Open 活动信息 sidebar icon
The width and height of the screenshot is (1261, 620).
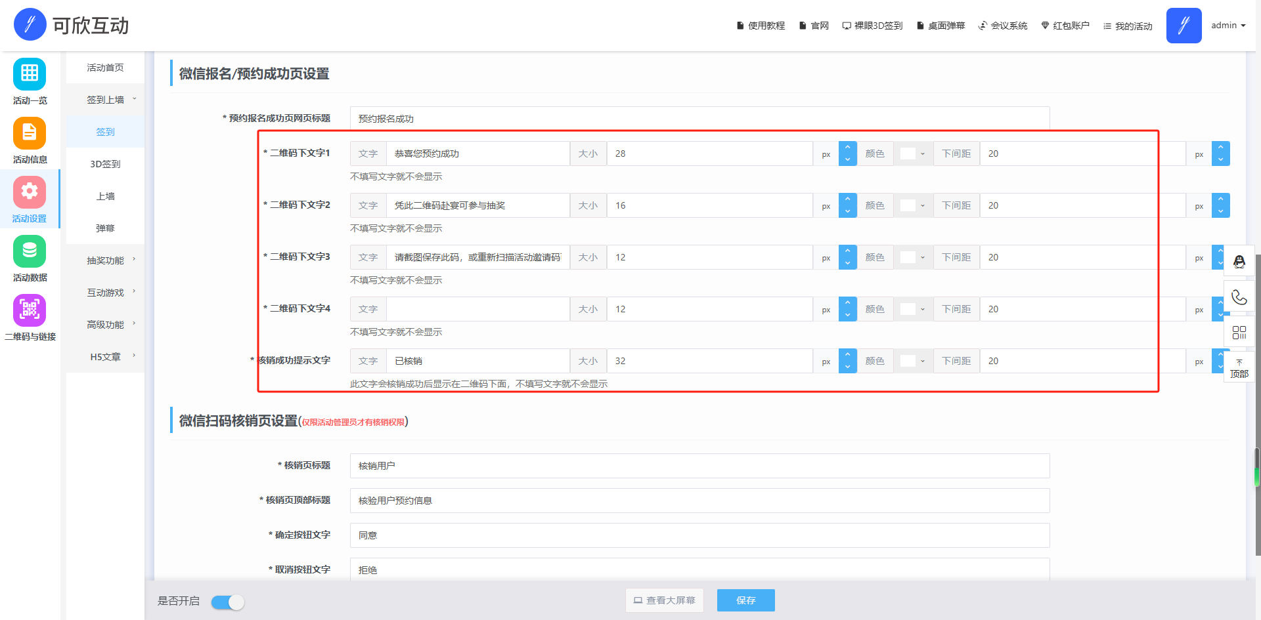click(30, 133)
